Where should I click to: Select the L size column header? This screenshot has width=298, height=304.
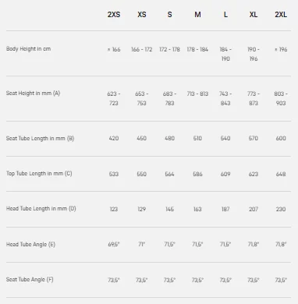click(x=225, y=14)
